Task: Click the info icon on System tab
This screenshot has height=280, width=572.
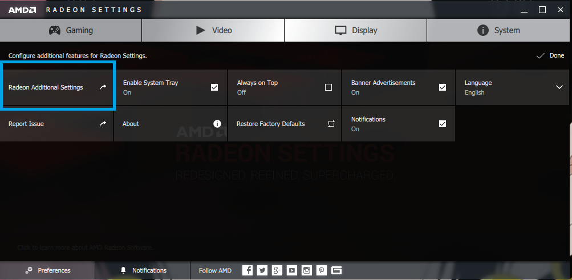Action: click(x=482, y=30)
